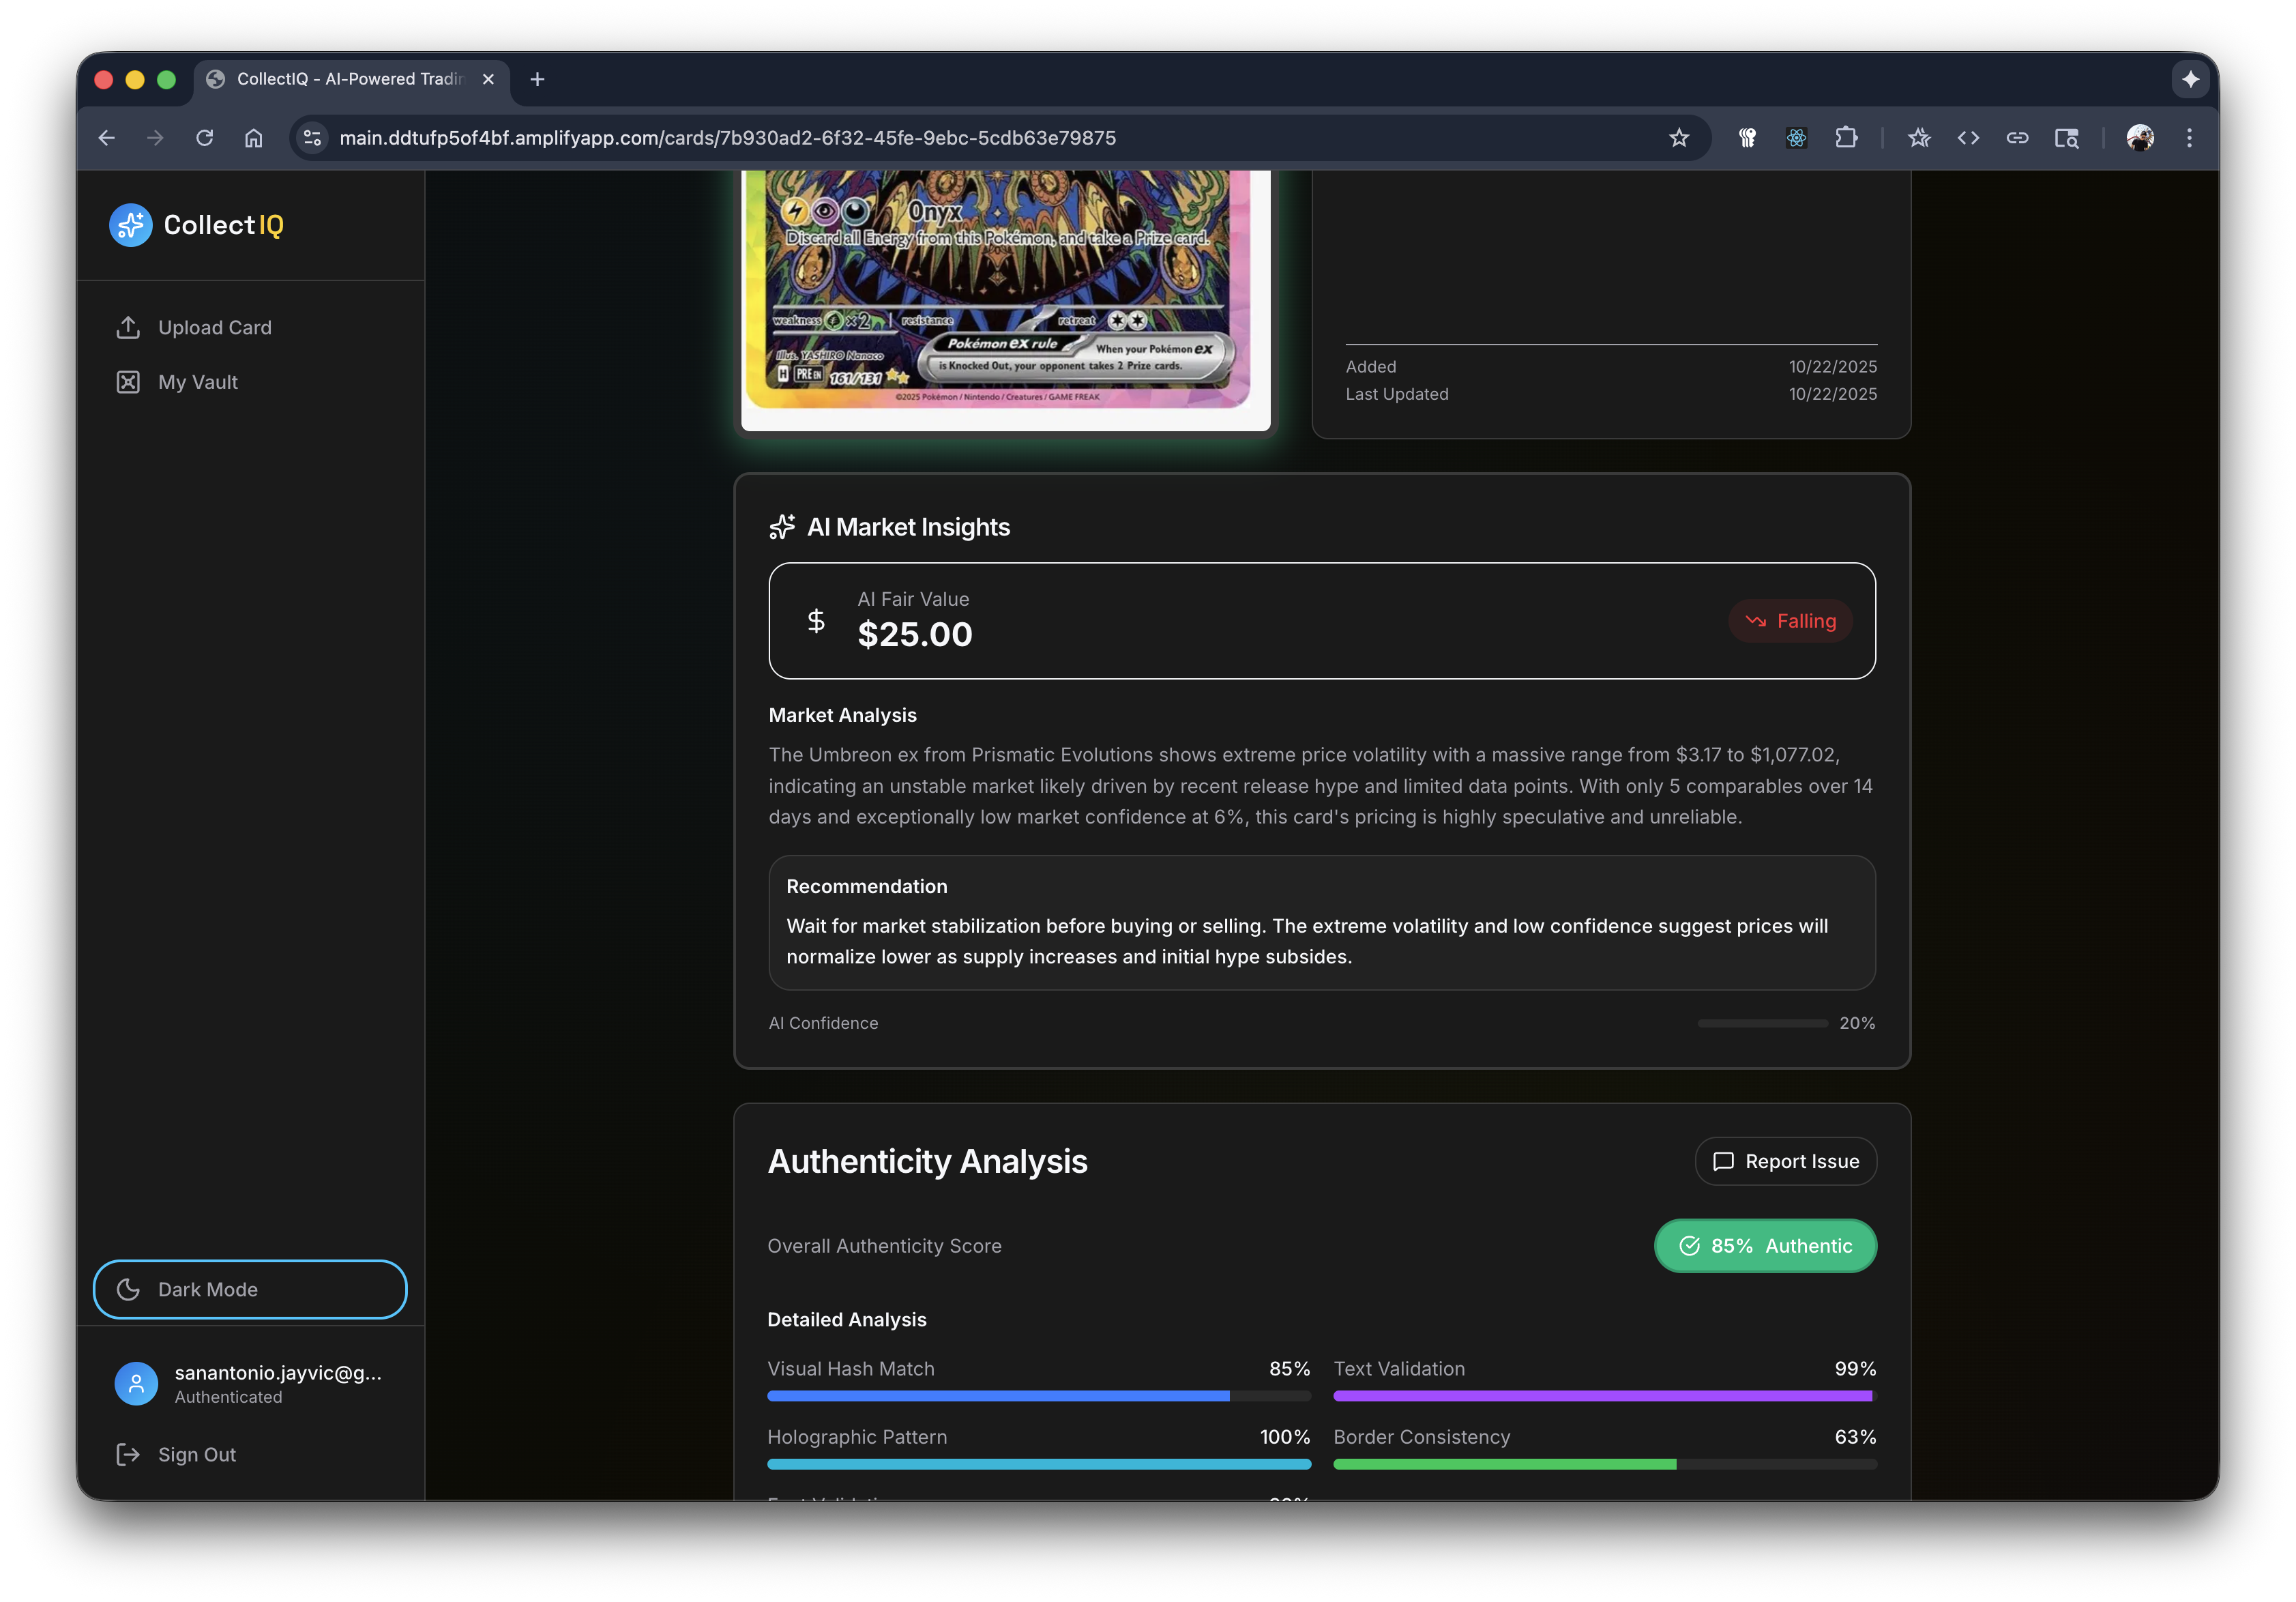Toggle the Dark Mode switch
The height and width of the screenshot is (1602, 2296).
[250, 1289]
